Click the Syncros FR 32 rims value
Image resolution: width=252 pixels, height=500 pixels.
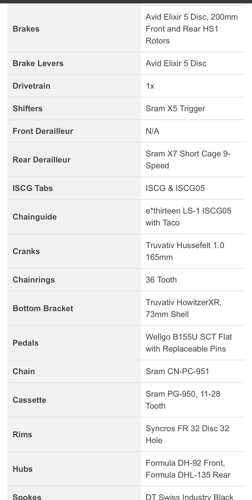coord(187,434)
